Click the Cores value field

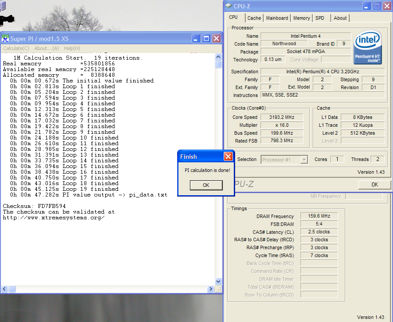click(337, 159)
